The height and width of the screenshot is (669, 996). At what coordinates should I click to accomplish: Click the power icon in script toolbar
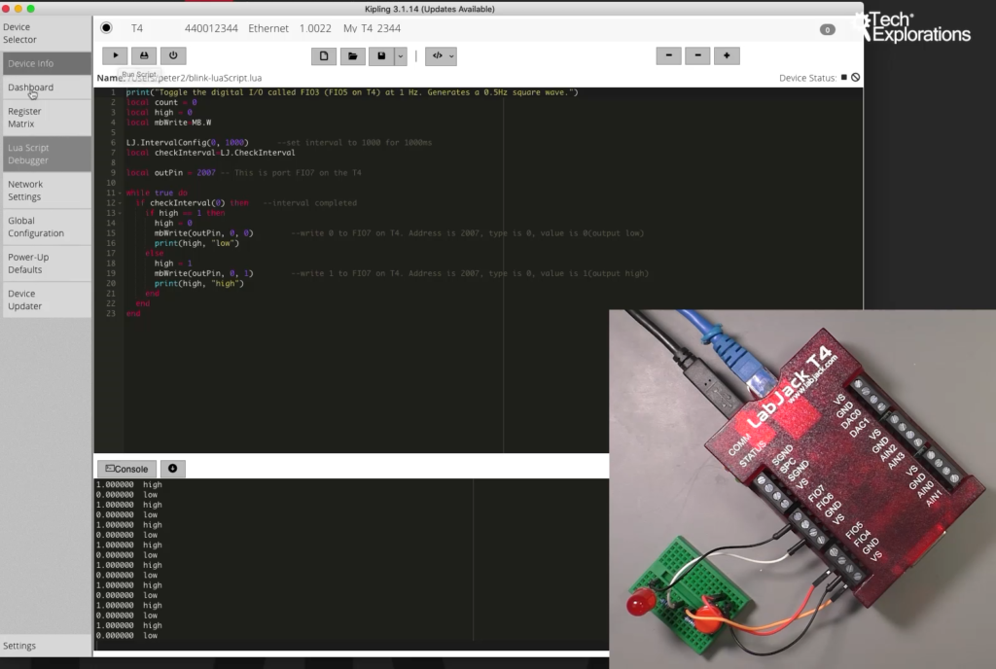pos(173,55)
